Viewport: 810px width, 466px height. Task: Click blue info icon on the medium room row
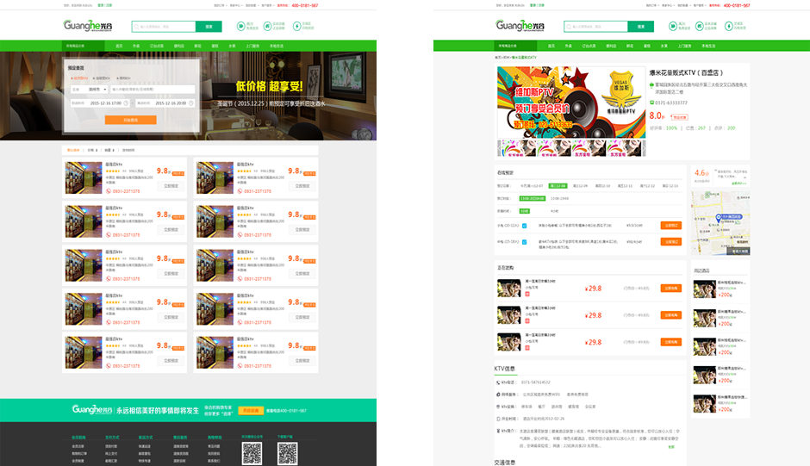pos(524,242)
